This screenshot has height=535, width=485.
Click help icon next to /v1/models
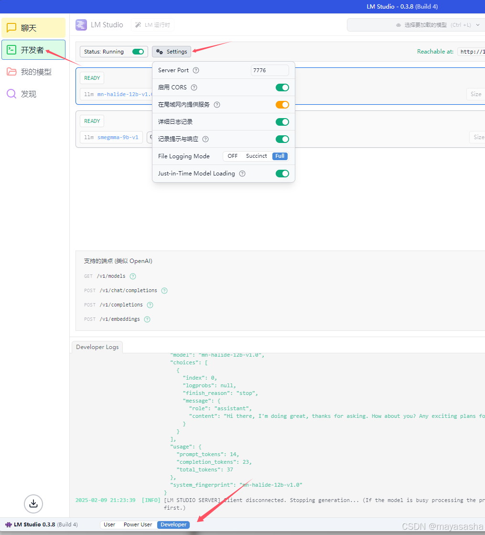click(x=133, y=276)
